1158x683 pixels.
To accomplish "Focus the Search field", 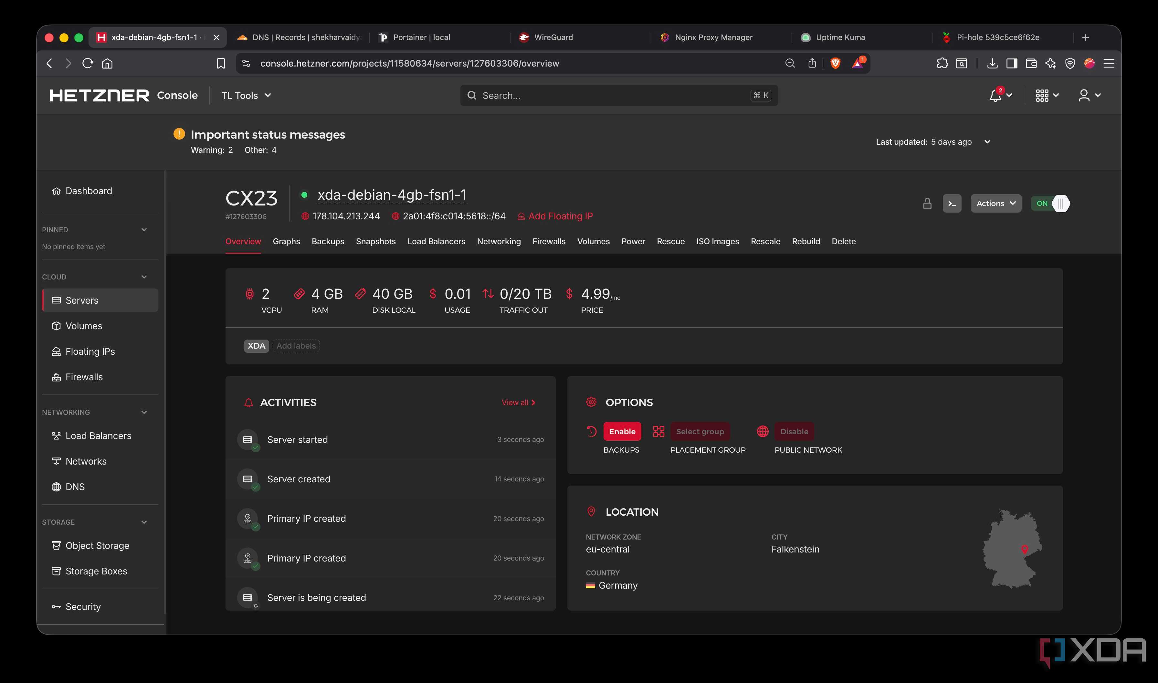I will click(619, 95).
